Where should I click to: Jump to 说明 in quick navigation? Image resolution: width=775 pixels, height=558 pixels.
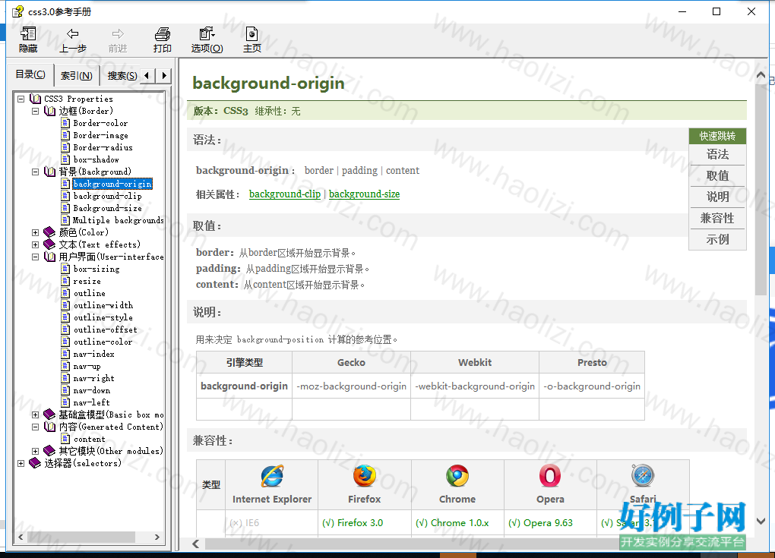[x=717, y=197]
